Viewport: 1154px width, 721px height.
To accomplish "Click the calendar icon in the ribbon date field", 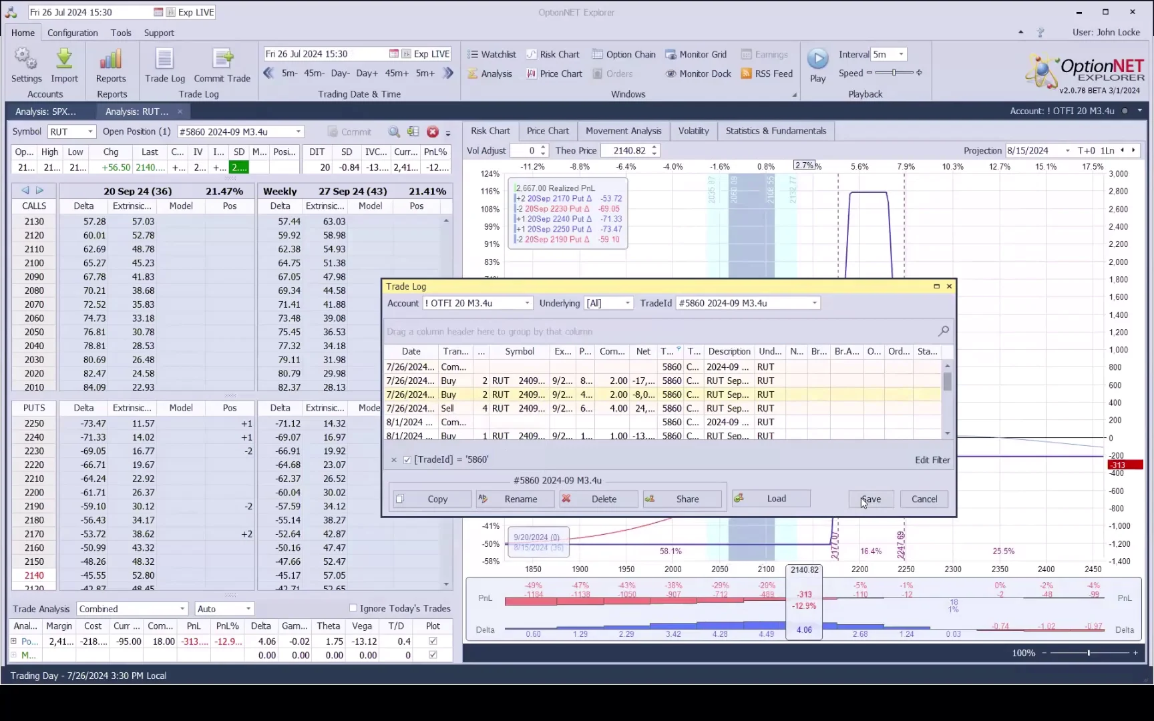I will tap(394, 54).
